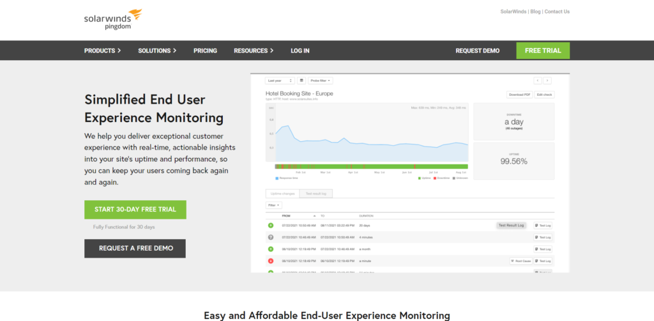Expand the PRODUCTS menu
654x321 pixels.
tap(103, 51)
